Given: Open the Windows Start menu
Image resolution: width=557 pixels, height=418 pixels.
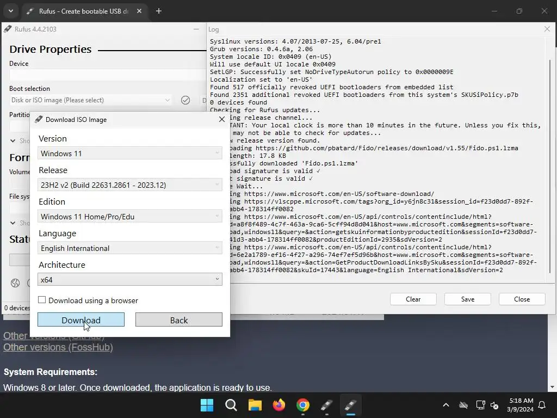Looking at the screenshot, I should 207,405.
